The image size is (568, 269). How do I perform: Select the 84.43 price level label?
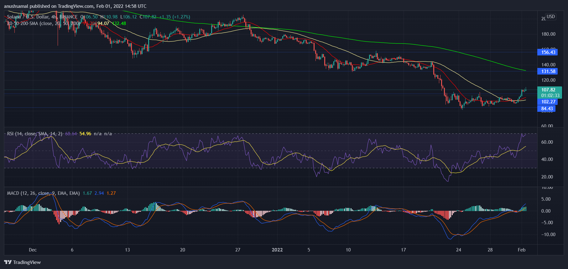[547, 109]
